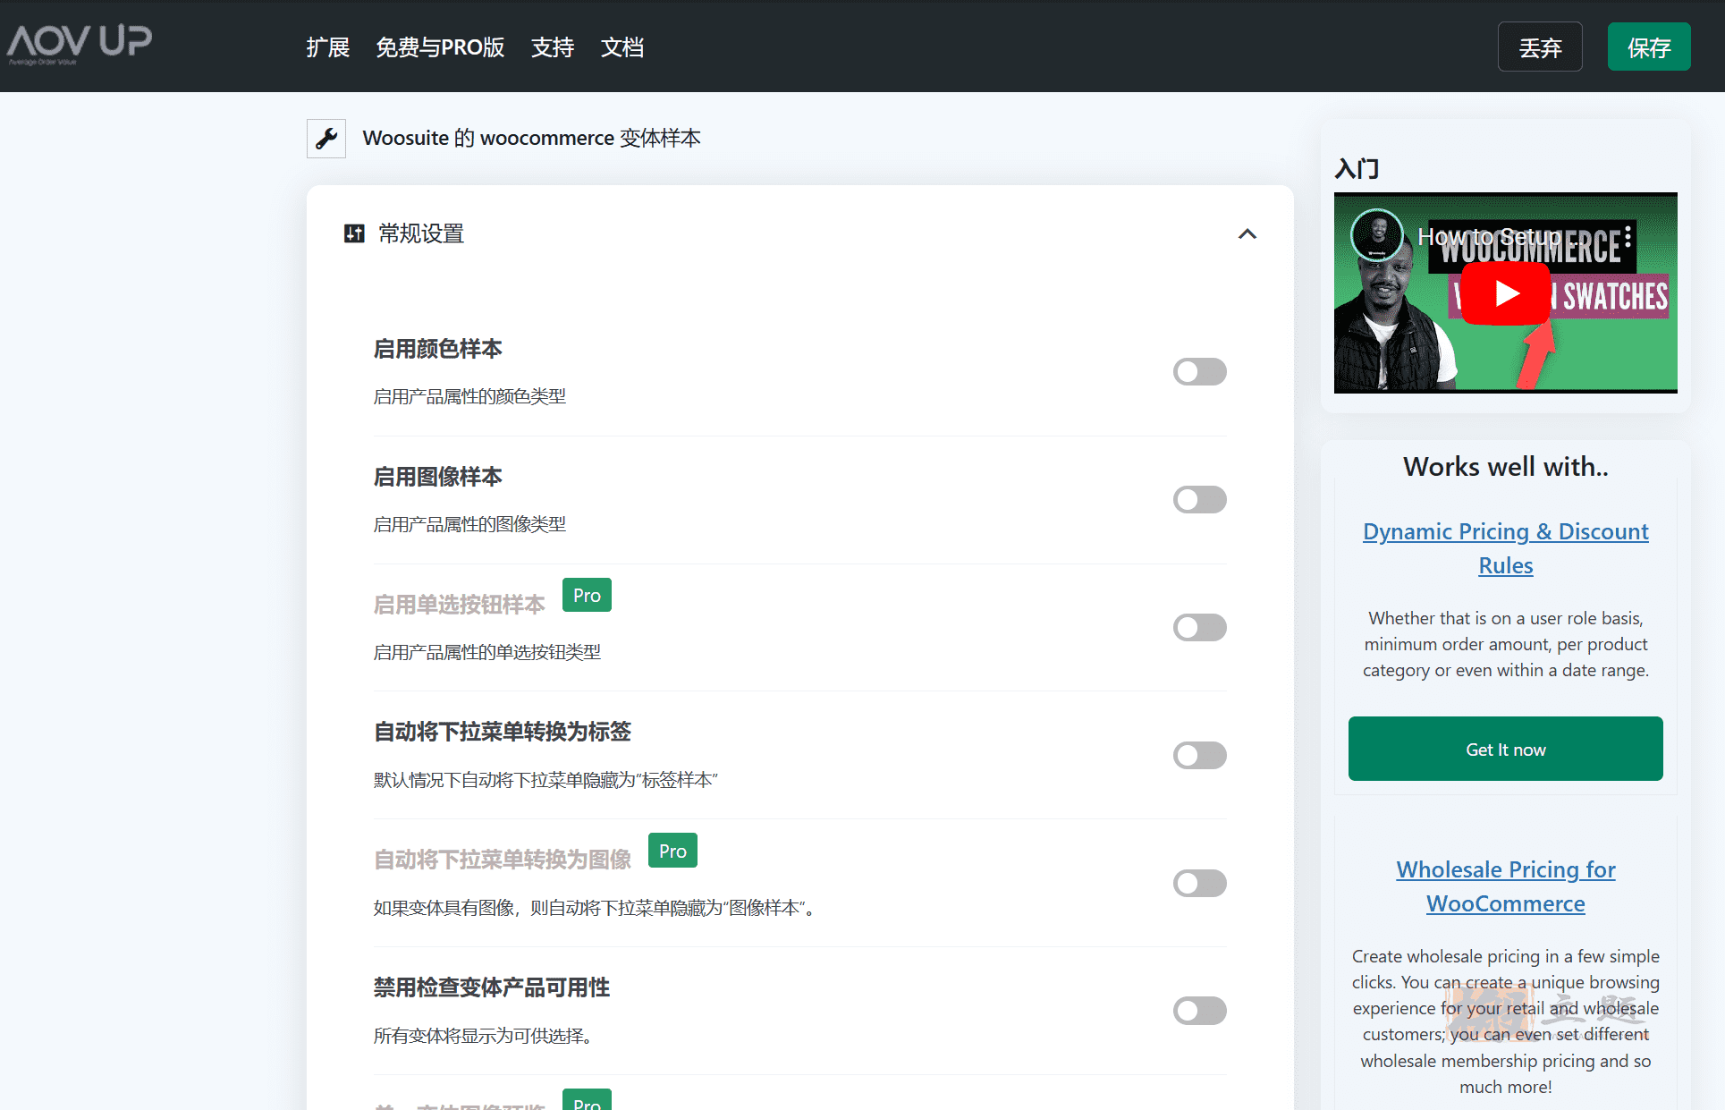This screenshot has height=1110, width=1725.
Task: Click the wrench settings icon
Action: click(x=326, y=139)
